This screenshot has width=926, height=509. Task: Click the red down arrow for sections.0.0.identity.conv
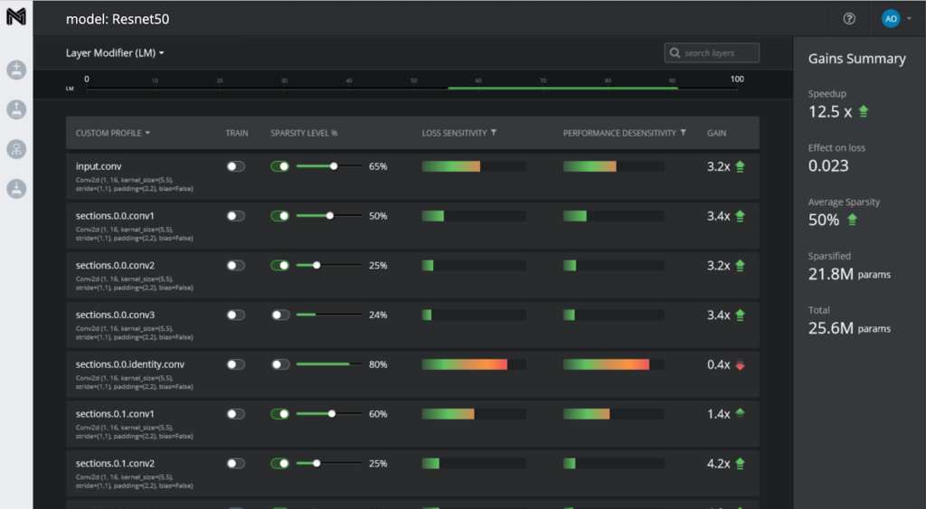click(740, 365)
